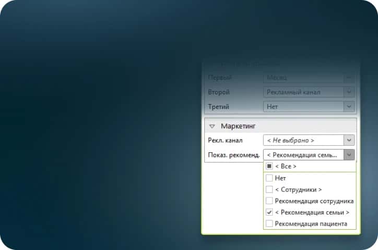Toggle the '< Все >' checkbox
This screenshot has width=378, height=250.
pyautogui.click(x=269, y=167)
